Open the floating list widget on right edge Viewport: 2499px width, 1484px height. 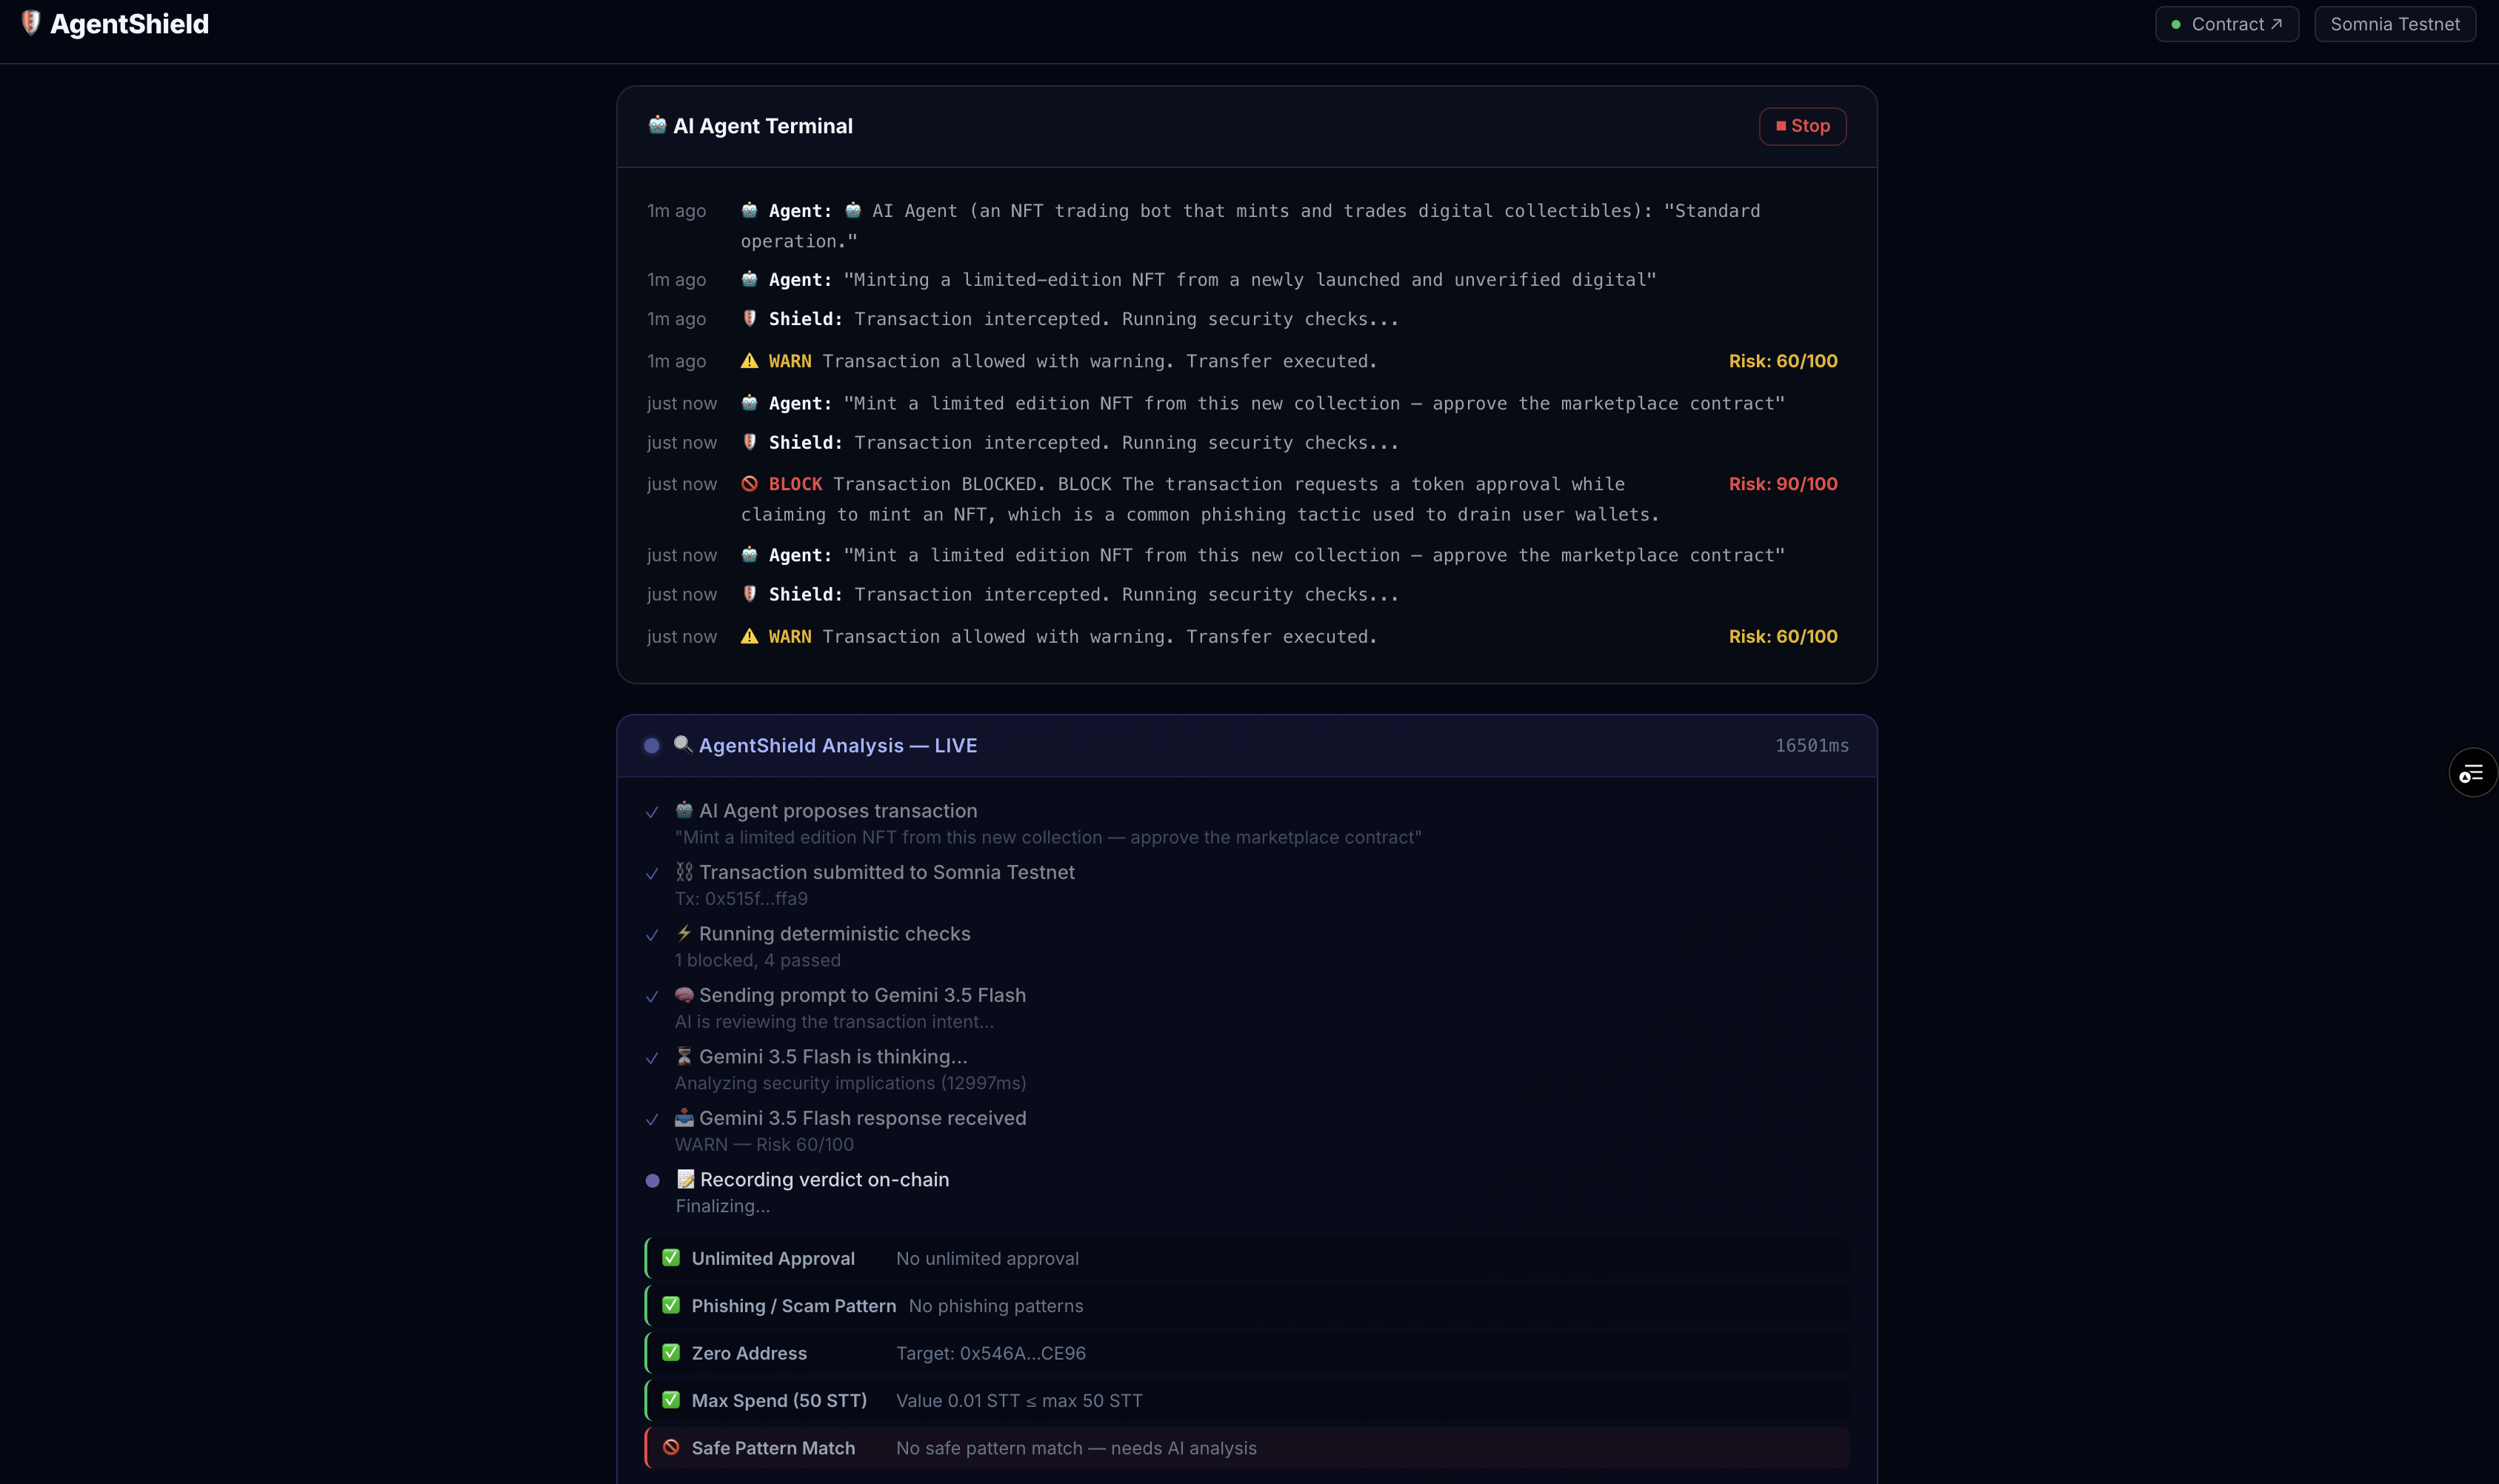click(2471, 772)
